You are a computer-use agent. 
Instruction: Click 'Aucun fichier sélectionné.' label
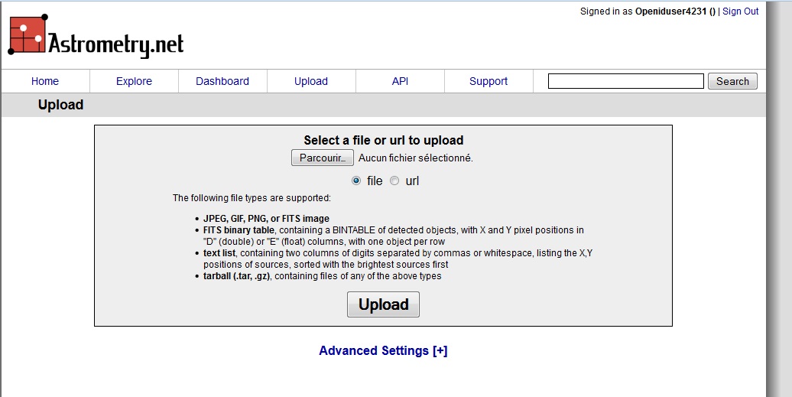click(x=416, y=158)
